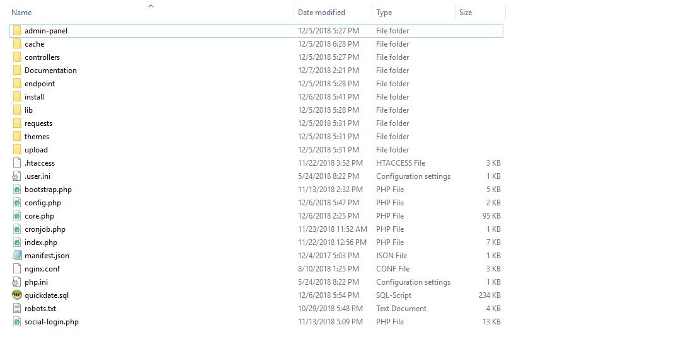Sort files by the Name column header
The height and width of the screenshot is (342, 693).
click(x=22, y=13)
